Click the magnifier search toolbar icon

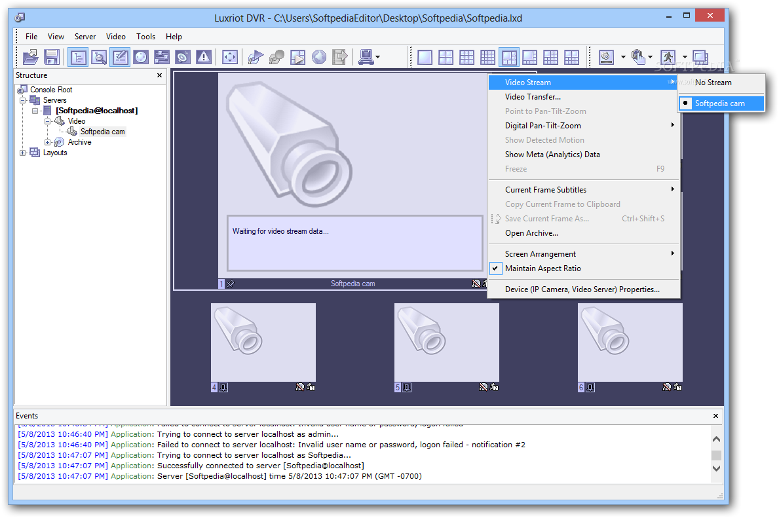coord(99,57)
